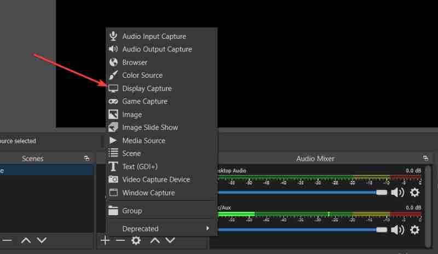Click the Mic/Aux volume slider
The image size is (438, 254).
pyautogui.click(x=303, y=230)
